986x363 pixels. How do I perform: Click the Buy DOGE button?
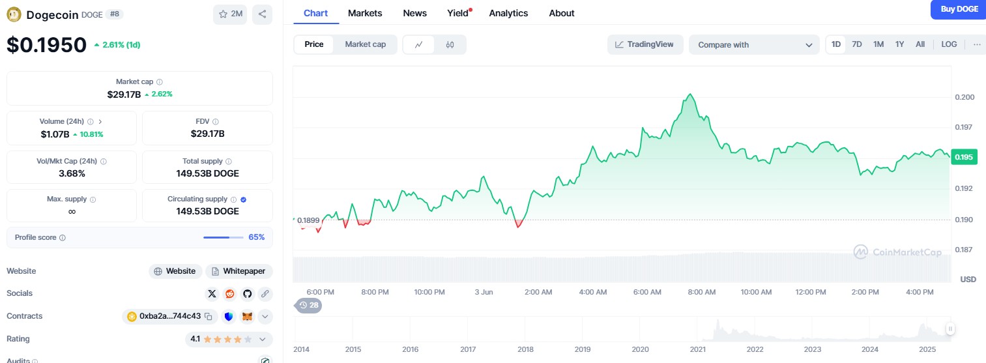coord(959,9)
